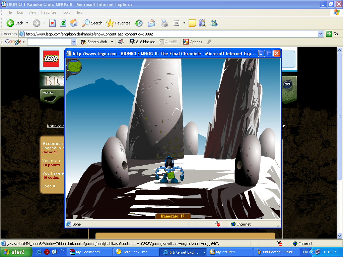
Task: Click the blue Matoran character in game
Action: coord(169,170)
